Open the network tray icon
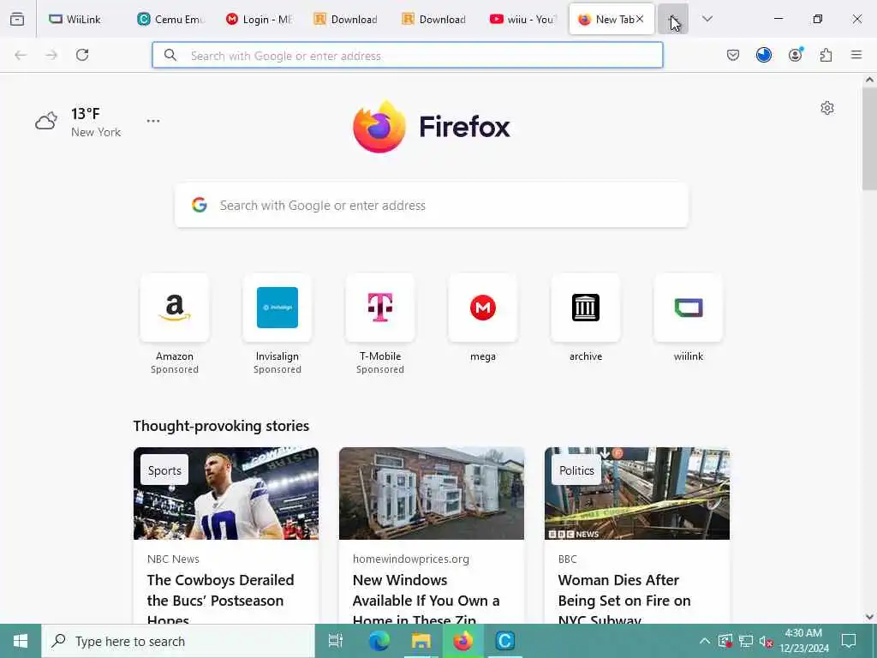Screen dimensions: 877x658 click(x=746, y=641)
